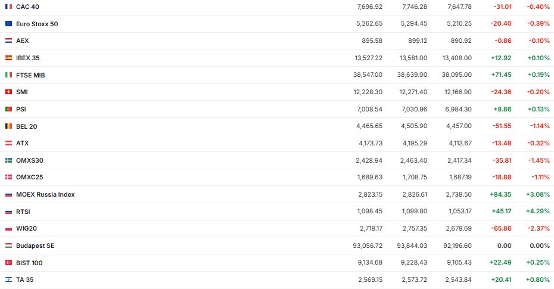Click the Belgium flag icon beside BEL 20
The image size is (554, 289).
click(8, 126)
